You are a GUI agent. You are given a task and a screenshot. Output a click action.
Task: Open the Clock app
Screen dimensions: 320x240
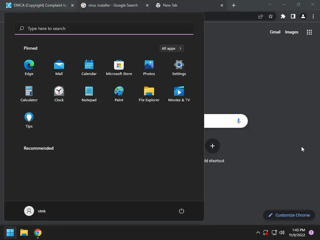pos(59,94)
